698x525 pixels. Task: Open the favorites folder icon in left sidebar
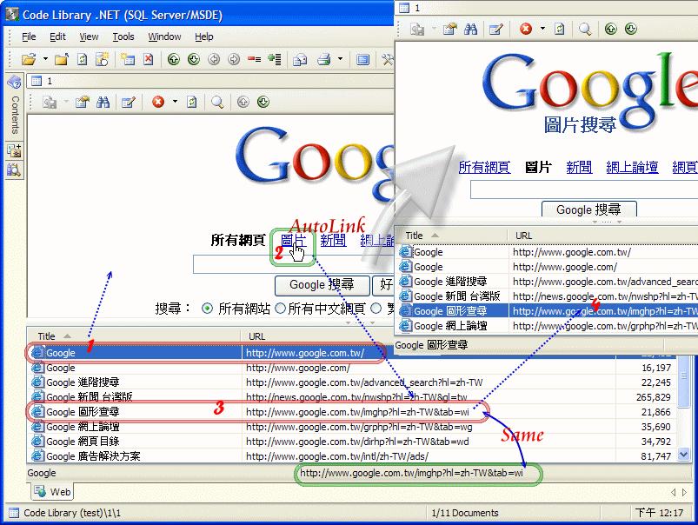coord(14,150)
